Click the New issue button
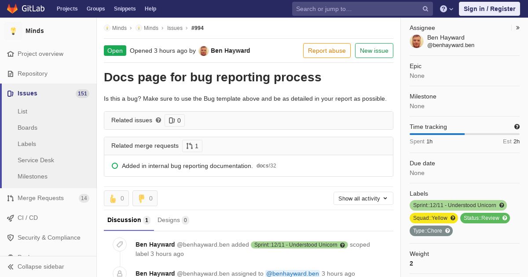This screenshot has height=277, width=528. [374, 51]
